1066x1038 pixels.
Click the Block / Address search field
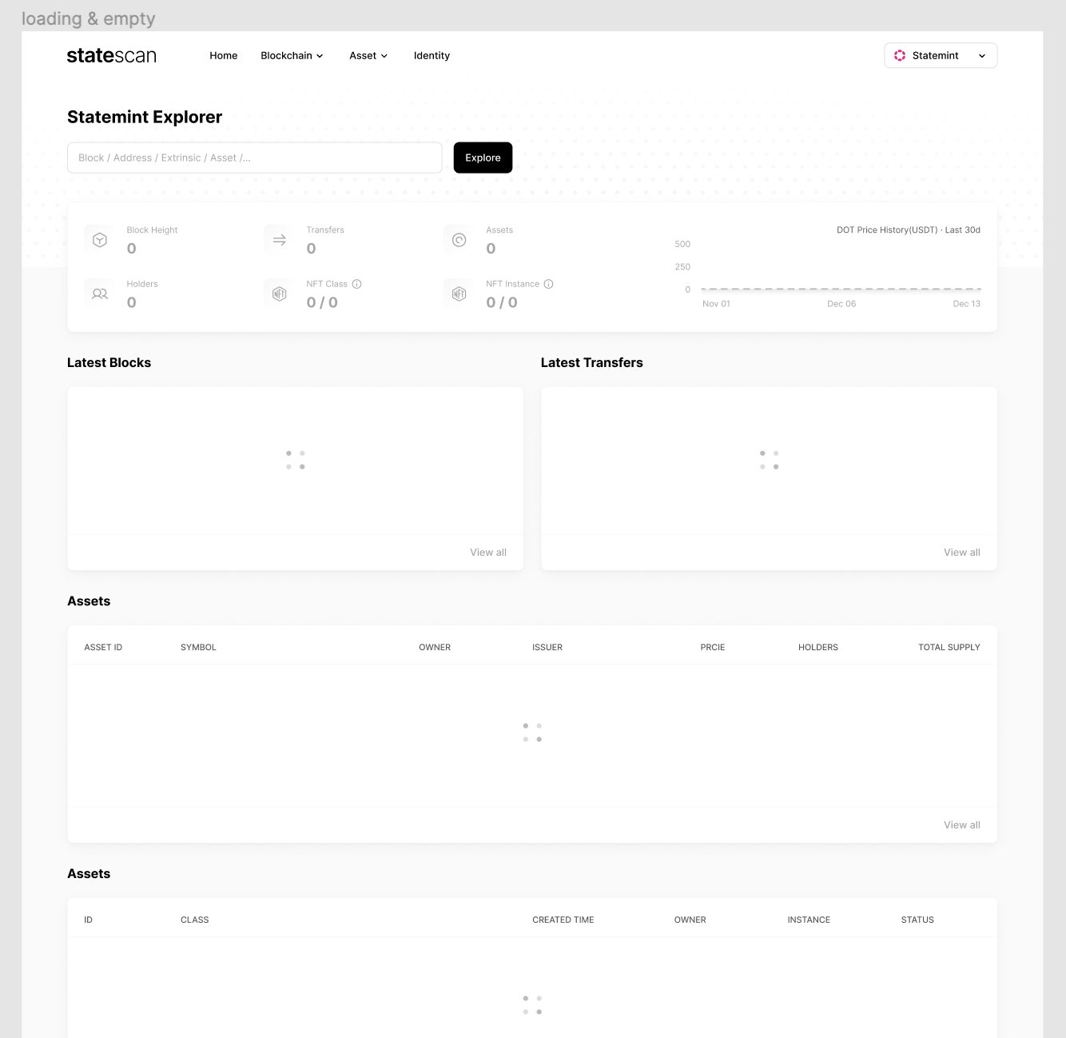tap(254, 158)
